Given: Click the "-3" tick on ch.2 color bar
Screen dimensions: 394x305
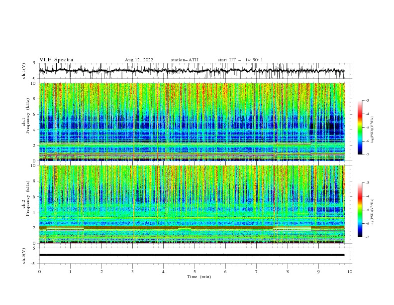Looking at the screenshot, I should point(367,183).
